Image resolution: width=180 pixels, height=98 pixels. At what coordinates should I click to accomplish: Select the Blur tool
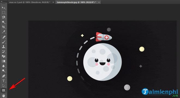(4, 66)
